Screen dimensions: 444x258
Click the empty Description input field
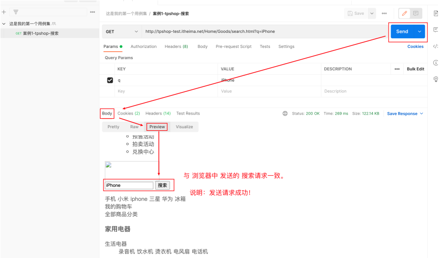pyautogui.click(x=374, y=91)
